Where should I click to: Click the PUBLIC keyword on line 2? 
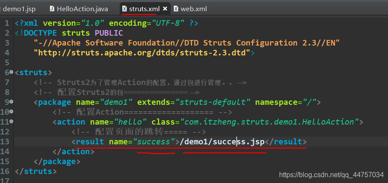pyautogui.click(x=108, y=33)
